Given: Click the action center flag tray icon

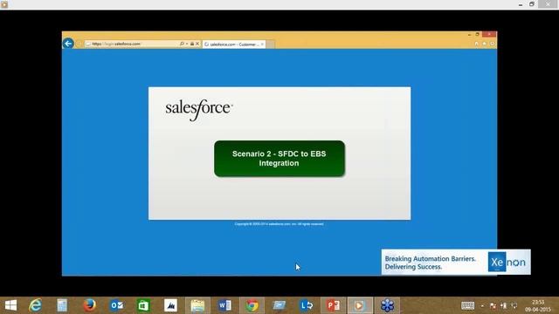Looking at the screenshot, I should pos(493,305).
